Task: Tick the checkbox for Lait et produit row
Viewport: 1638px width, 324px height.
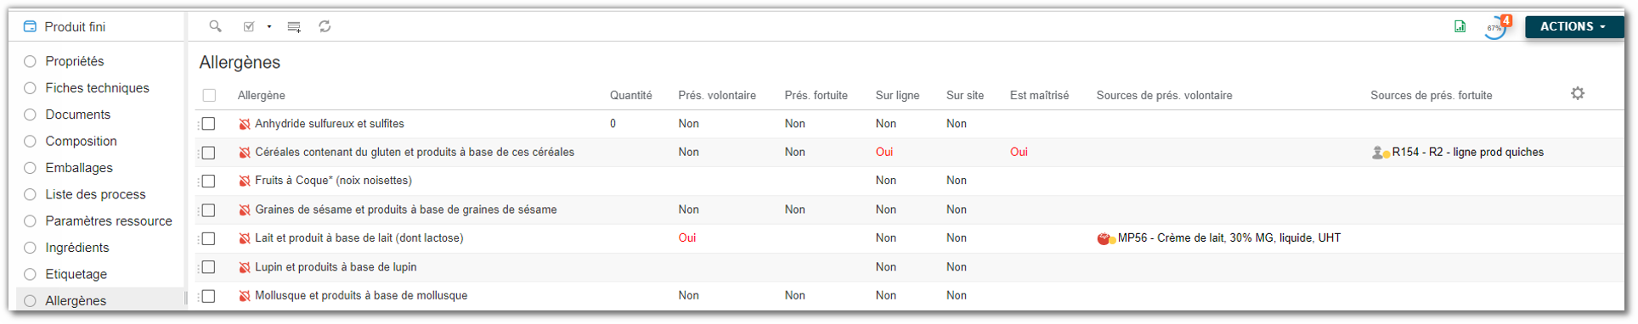Action: click(209, 238)
